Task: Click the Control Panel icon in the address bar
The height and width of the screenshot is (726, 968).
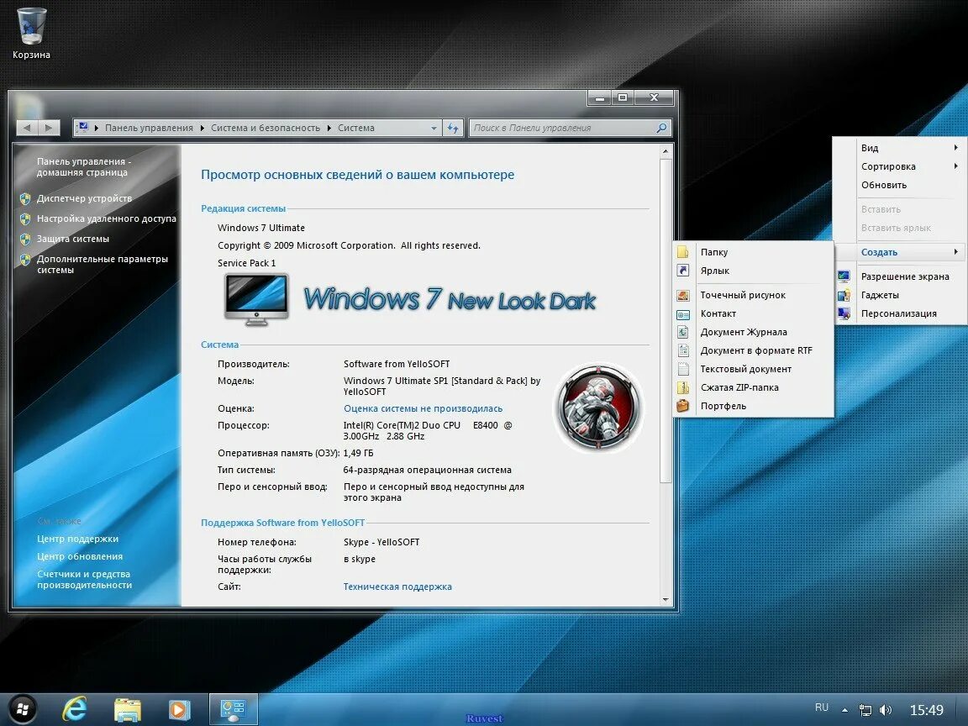Action: point(82,128)
